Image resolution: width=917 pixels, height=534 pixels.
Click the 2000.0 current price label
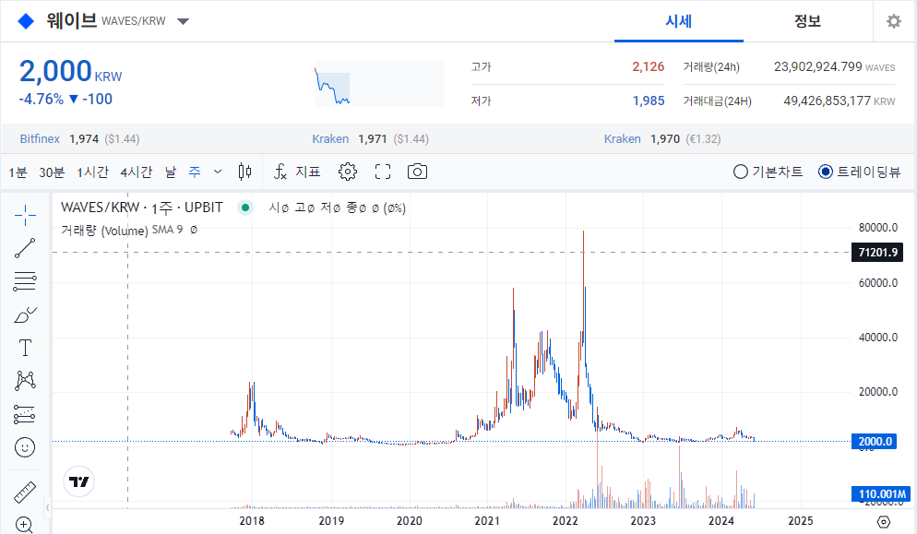[875, 442]
